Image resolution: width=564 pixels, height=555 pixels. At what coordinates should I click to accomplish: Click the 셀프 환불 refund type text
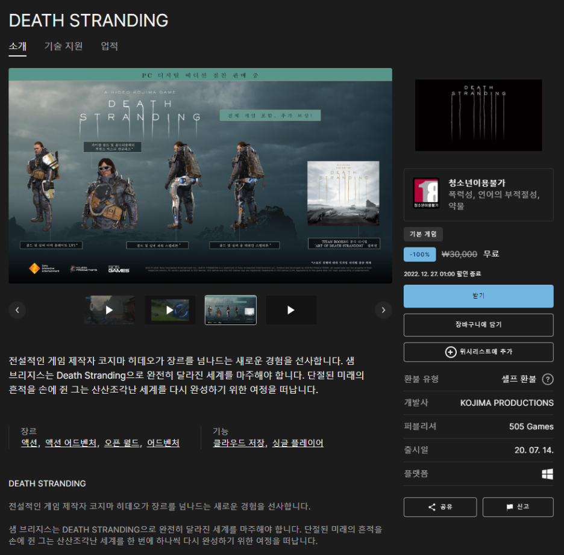tap(519, 379)
